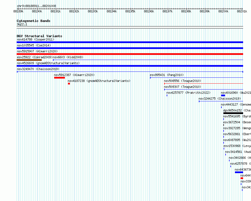Open the nsv5915907 (Almarri2020) label

point(37,51)
